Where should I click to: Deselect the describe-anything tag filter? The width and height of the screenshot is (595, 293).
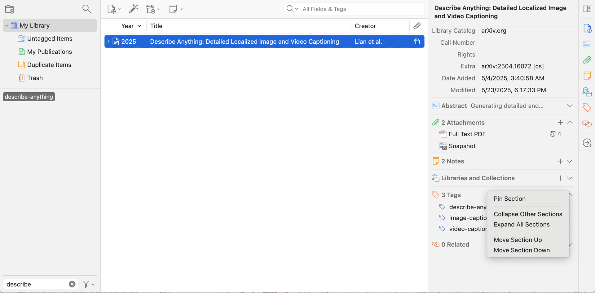pos(29,97)
